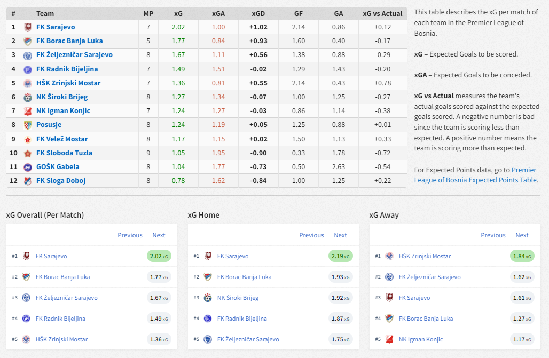This screenshot has height=358, width=549.
Task: Open FK Sloga Doboj team link
Action: click(61, 180)
